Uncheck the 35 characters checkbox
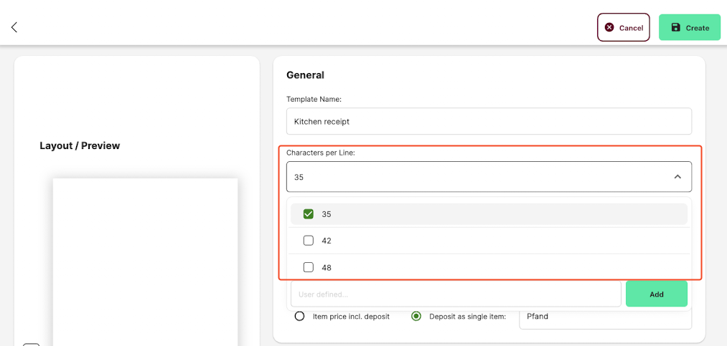 309,214
